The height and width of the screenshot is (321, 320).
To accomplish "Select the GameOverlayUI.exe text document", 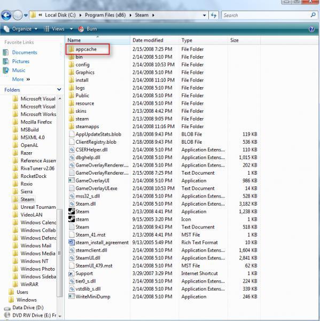I will point(97,189).
